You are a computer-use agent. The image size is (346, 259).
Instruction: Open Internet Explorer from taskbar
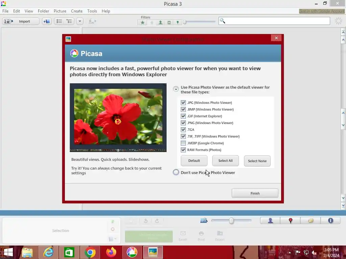pyautogui.click(x=48, y=252)
